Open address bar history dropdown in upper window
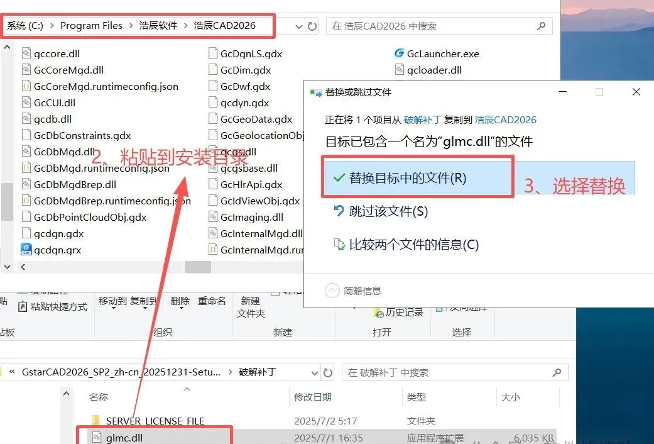 pyautogui.click(x=298, y=26)
